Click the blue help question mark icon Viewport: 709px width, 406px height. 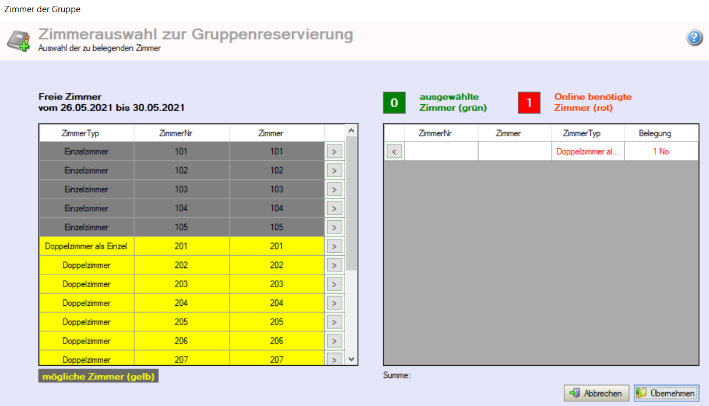[694, 38]
